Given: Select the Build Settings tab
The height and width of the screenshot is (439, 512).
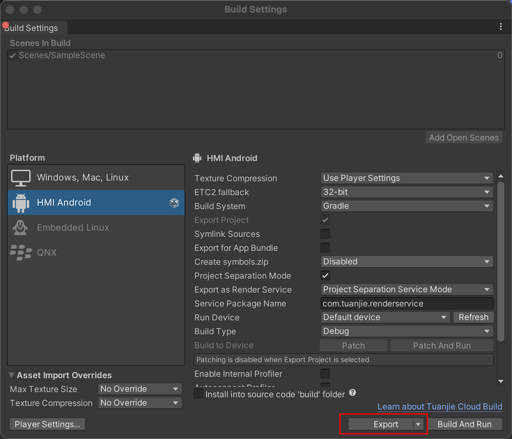Looking at the screenshot, I should [33, 28].
